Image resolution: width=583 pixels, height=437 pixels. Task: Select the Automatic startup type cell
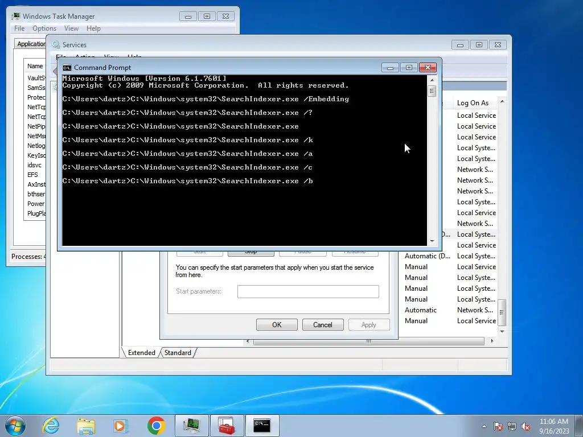(421, 310)
